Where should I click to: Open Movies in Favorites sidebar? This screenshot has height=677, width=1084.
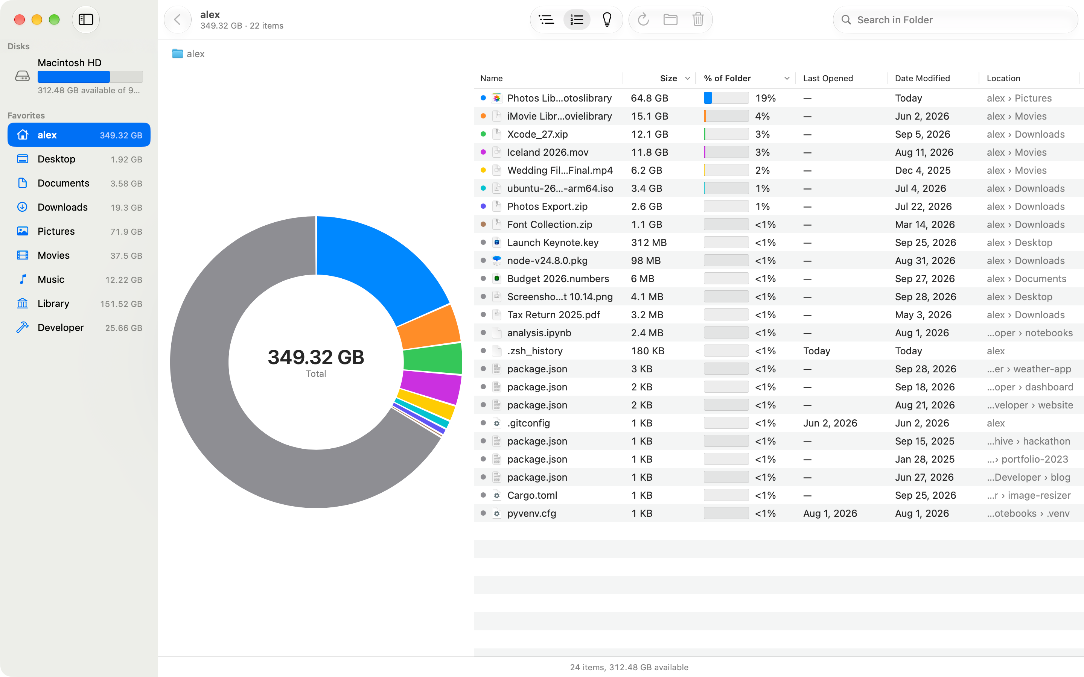tap(79, 255)
